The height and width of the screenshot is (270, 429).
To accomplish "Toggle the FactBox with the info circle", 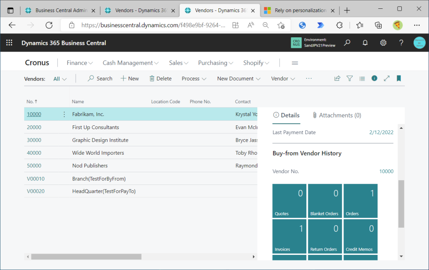I will pos(374,78).
